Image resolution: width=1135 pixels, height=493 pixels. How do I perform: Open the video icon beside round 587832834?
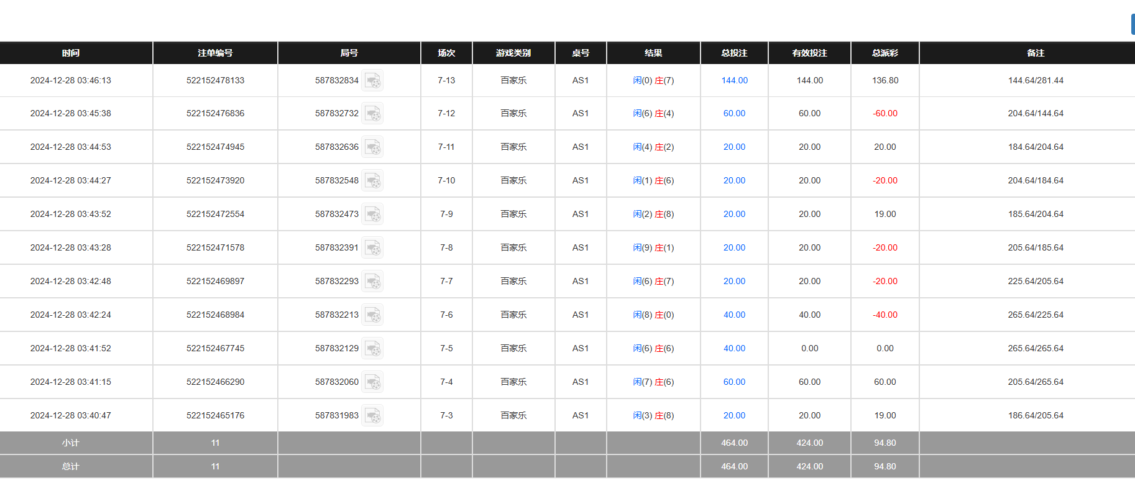[372, 81]
